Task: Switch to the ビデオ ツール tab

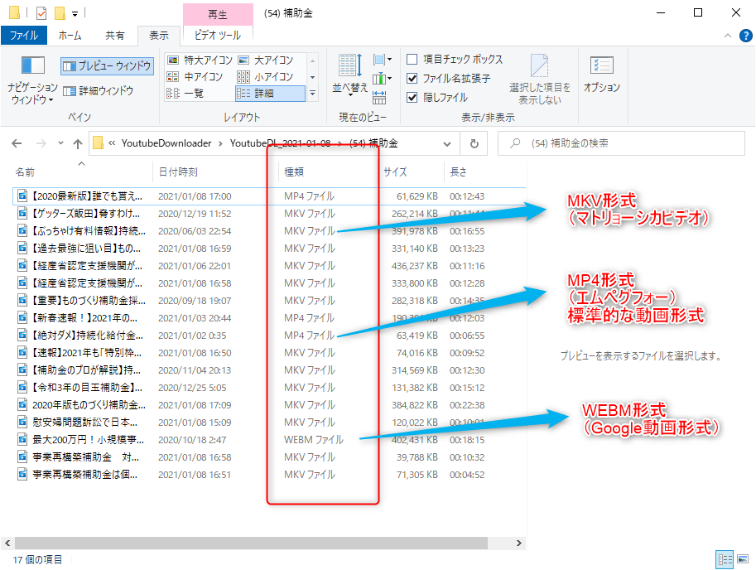Action: click(217, 36)
